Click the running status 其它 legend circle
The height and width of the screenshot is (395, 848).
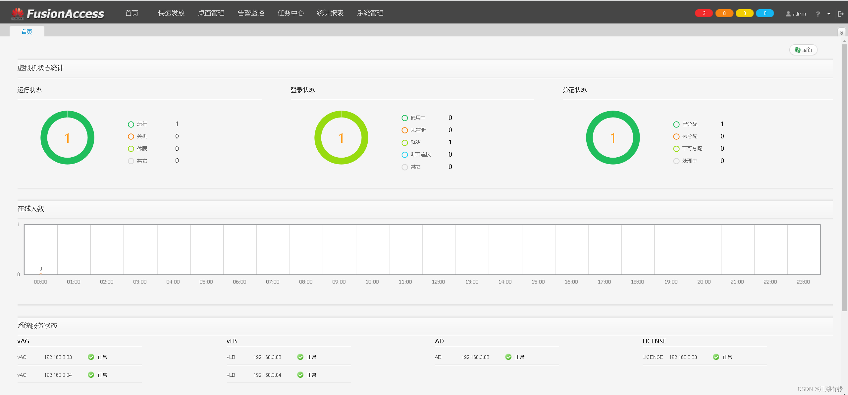(131, 161)
